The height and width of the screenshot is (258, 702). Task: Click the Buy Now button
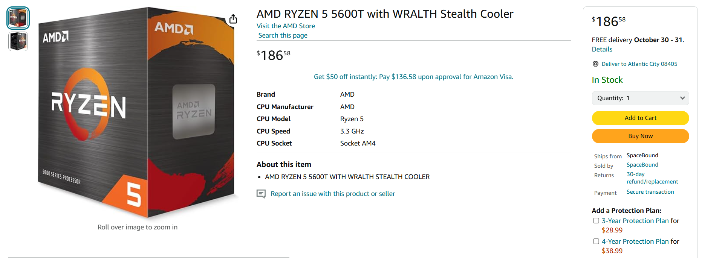pyautogui.click(x=640, y=136)
